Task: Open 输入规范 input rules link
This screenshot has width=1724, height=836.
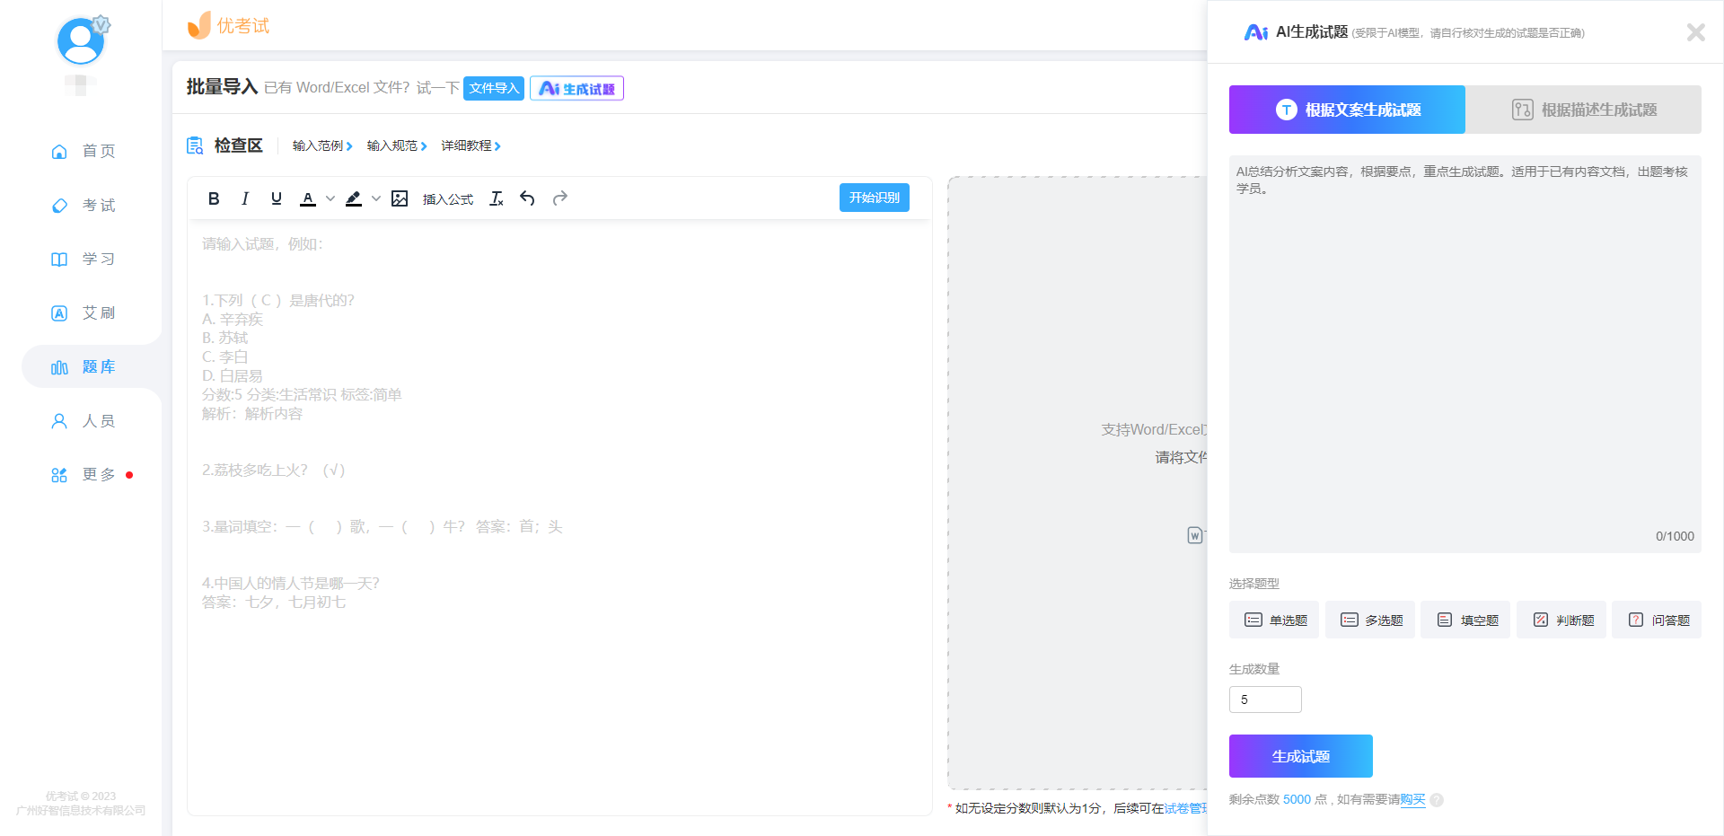Action: (397, 145)
